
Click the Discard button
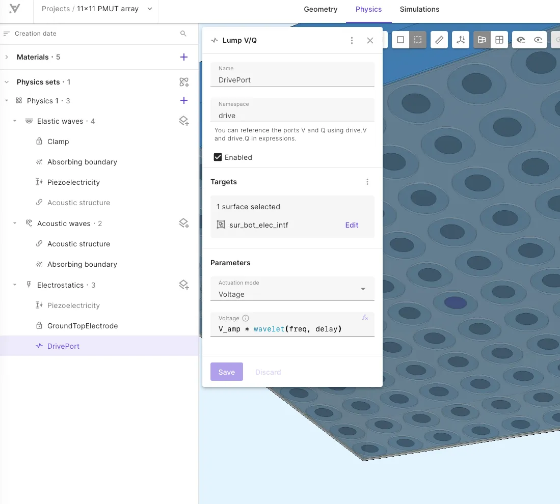coord(268,372)
